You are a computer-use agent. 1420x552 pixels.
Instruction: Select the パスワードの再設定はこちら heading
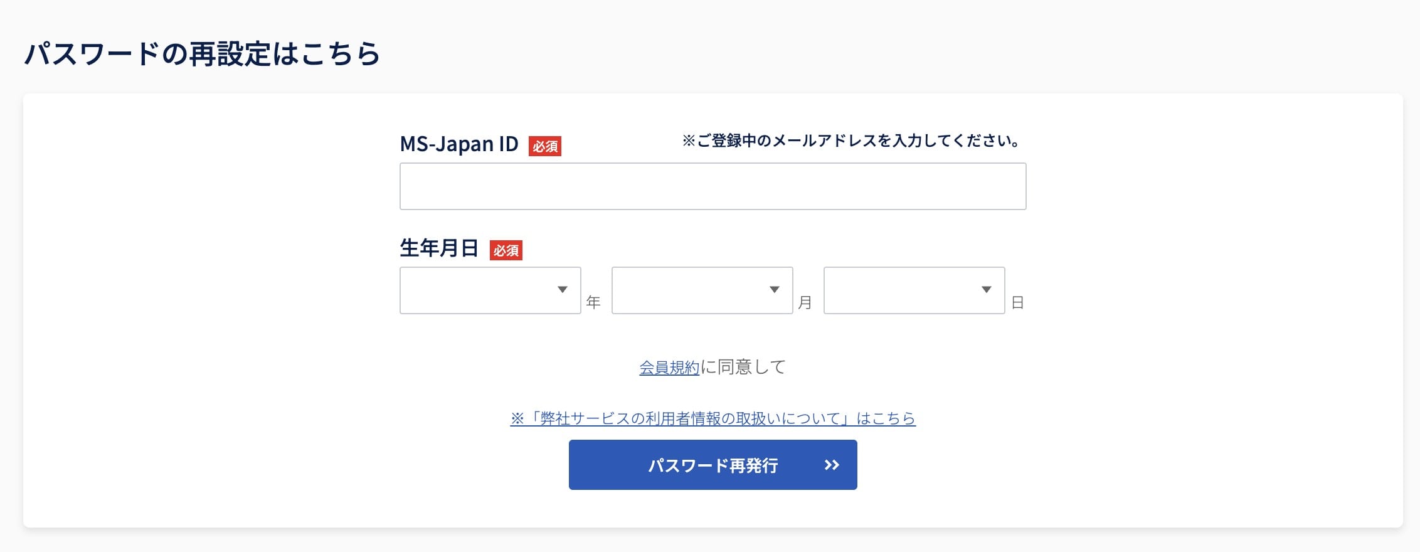point(202,53)
